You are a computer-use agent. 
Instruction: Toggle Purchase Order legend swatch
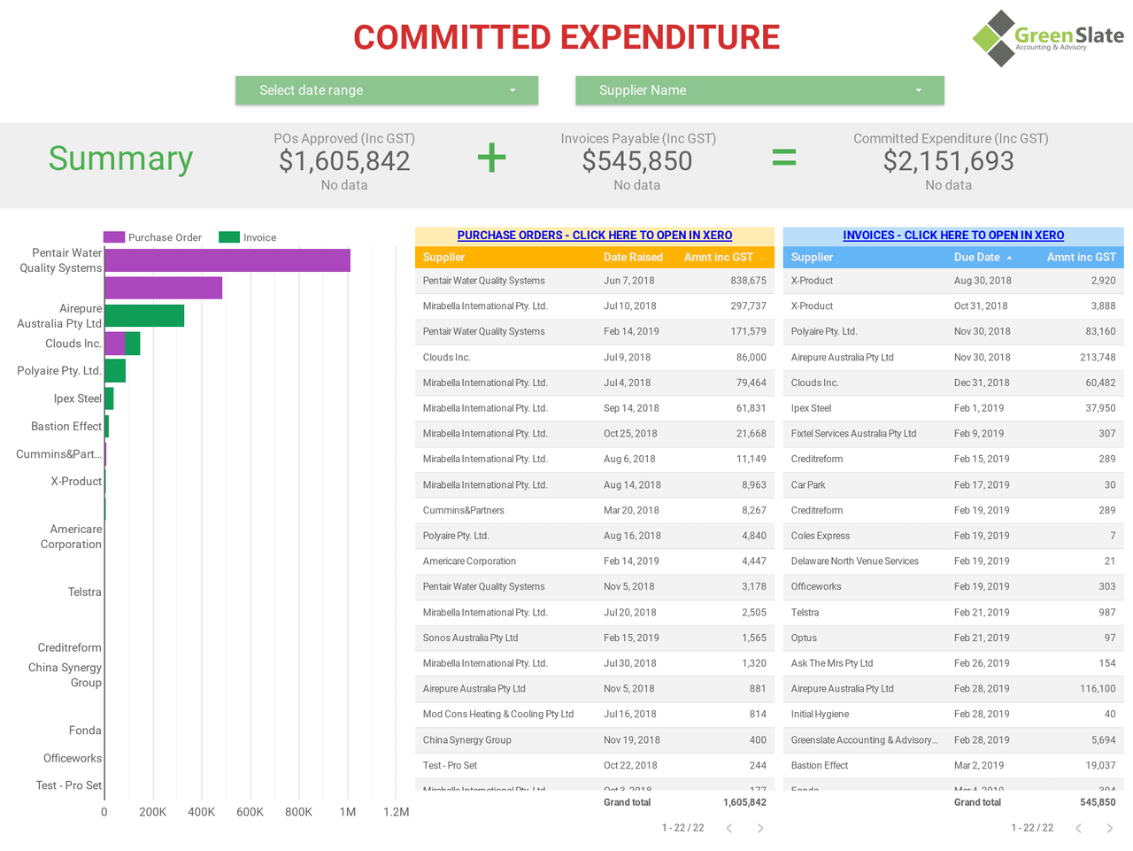click(114, 237)
